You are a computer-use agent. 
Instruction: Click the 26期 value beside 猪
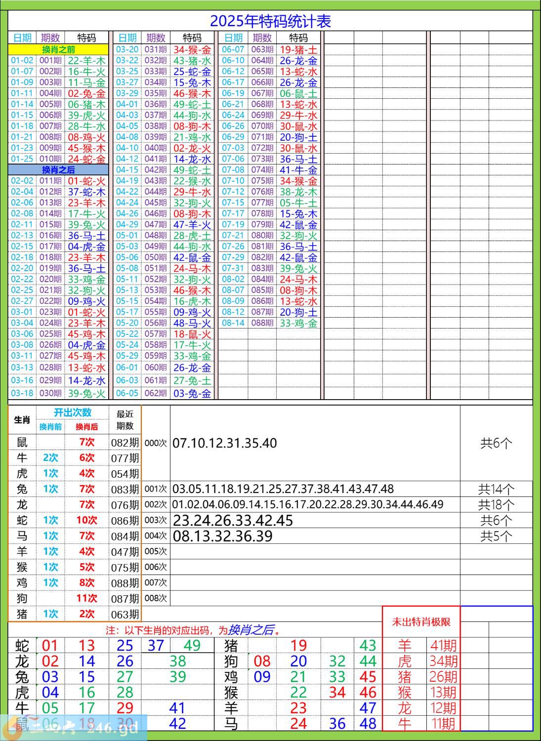tap(443, 677)
